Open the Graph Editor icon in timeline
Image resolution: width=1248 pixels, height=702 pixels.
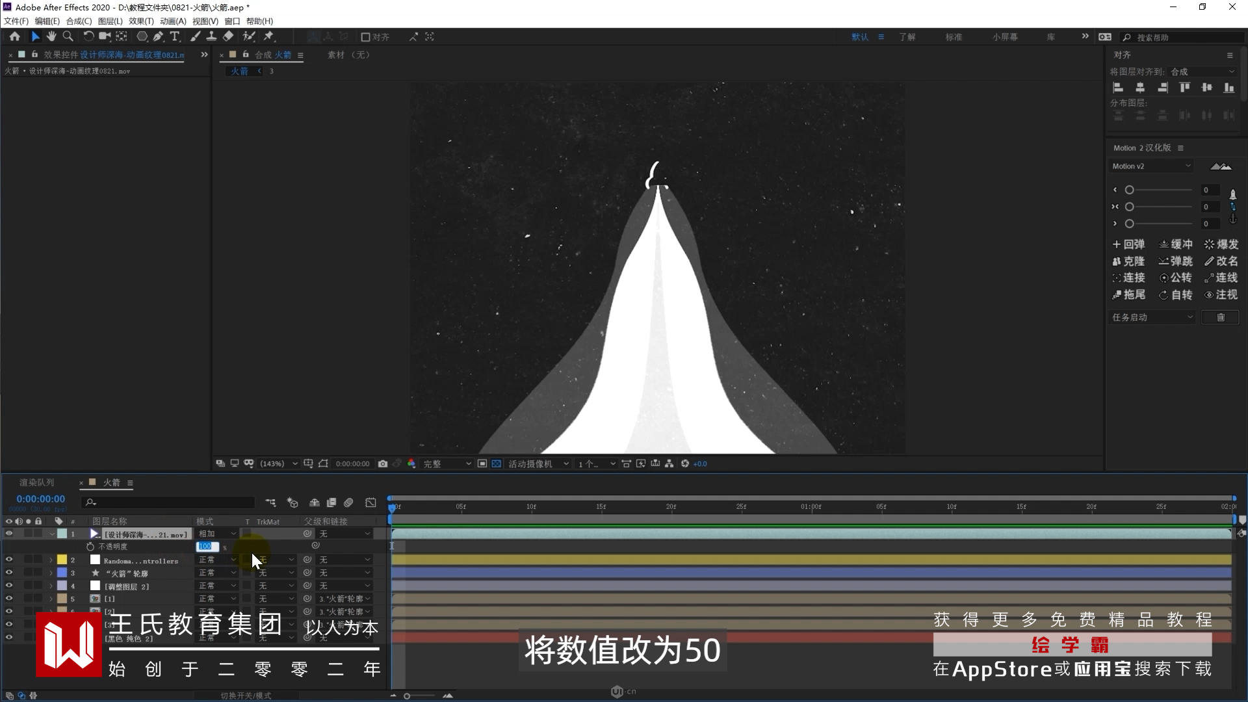tap(370, 502)
